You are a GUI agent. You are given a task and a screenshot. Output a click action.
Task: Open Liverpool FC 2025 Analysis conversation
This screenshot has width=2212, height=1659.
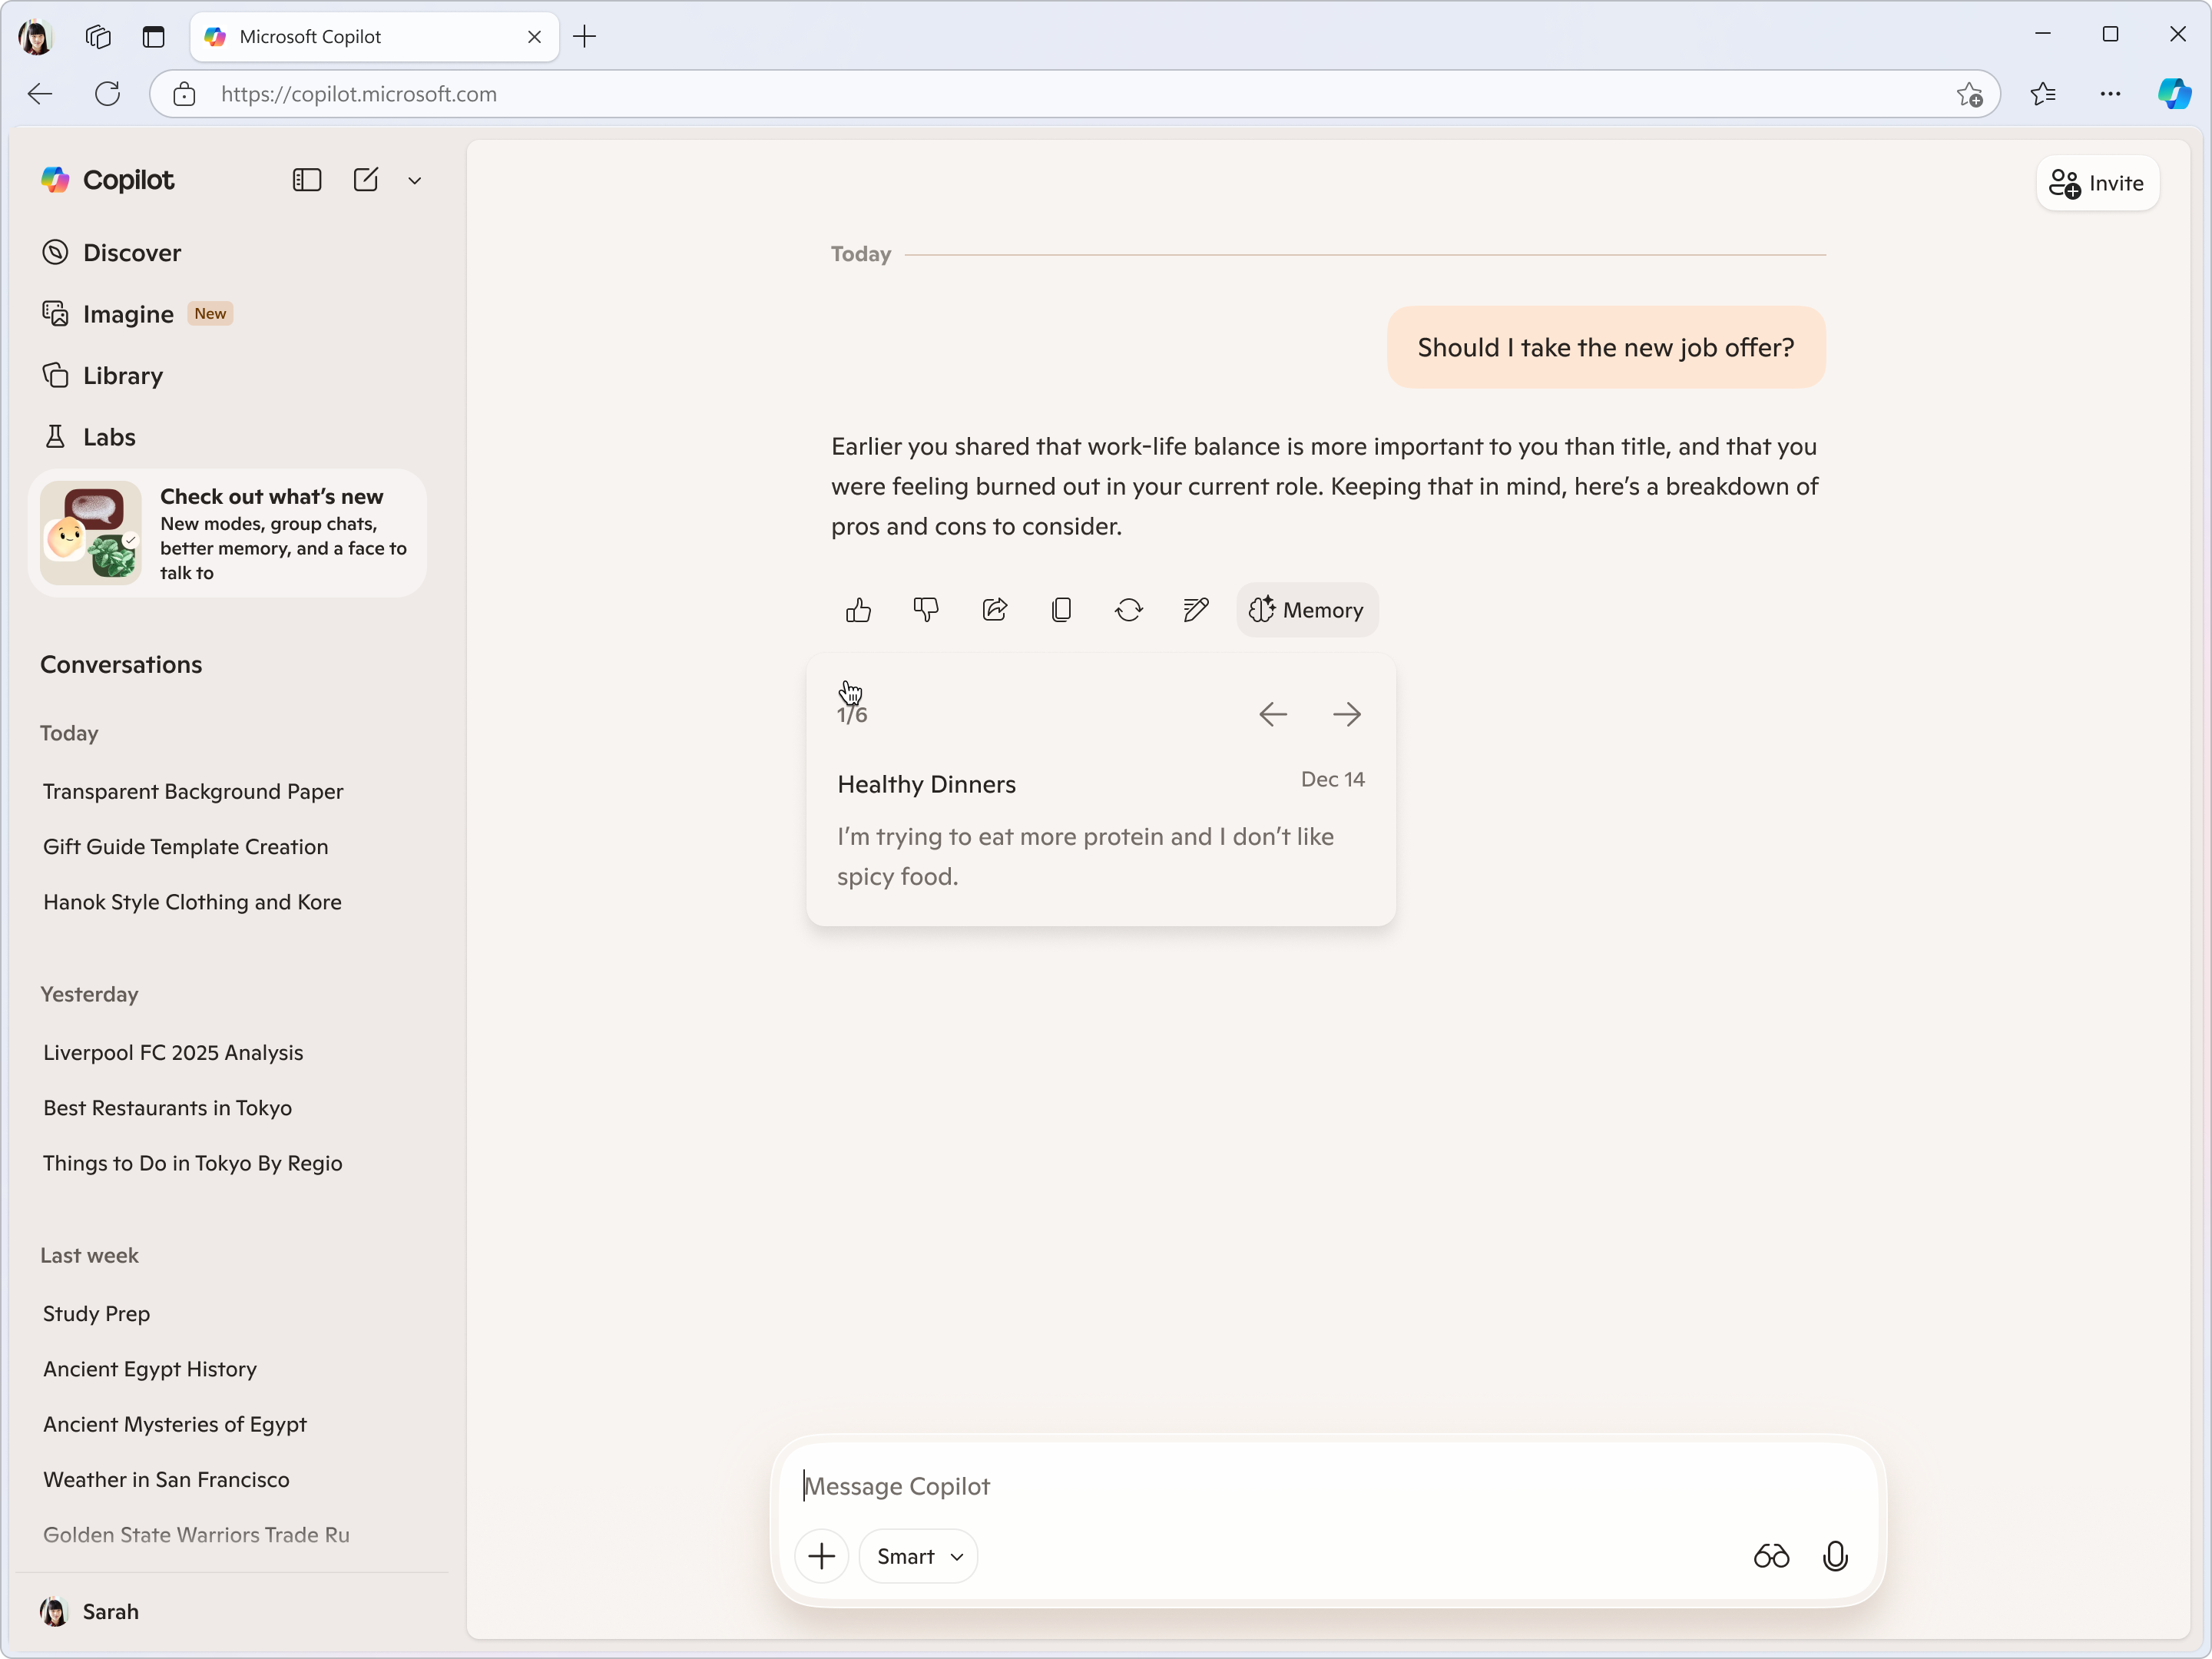click(x=173, y=1052)
